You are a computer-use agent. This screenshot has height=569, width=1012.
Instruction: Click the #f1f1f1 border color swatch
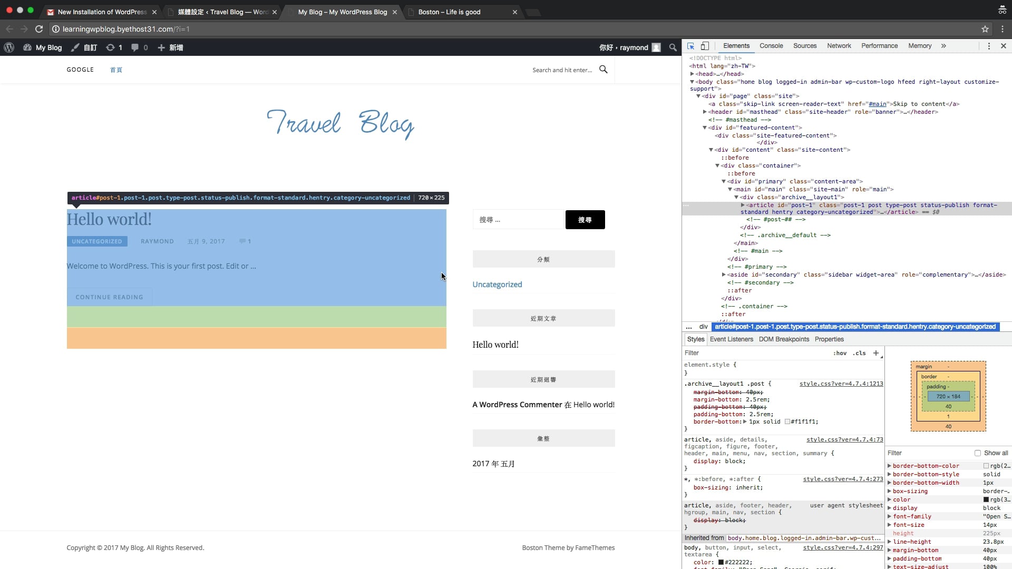click(787, 421)
